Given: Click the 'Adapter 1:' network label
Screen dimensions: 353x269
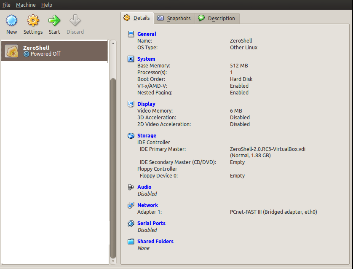Looking at the screenshot, I should click(150, 212).
